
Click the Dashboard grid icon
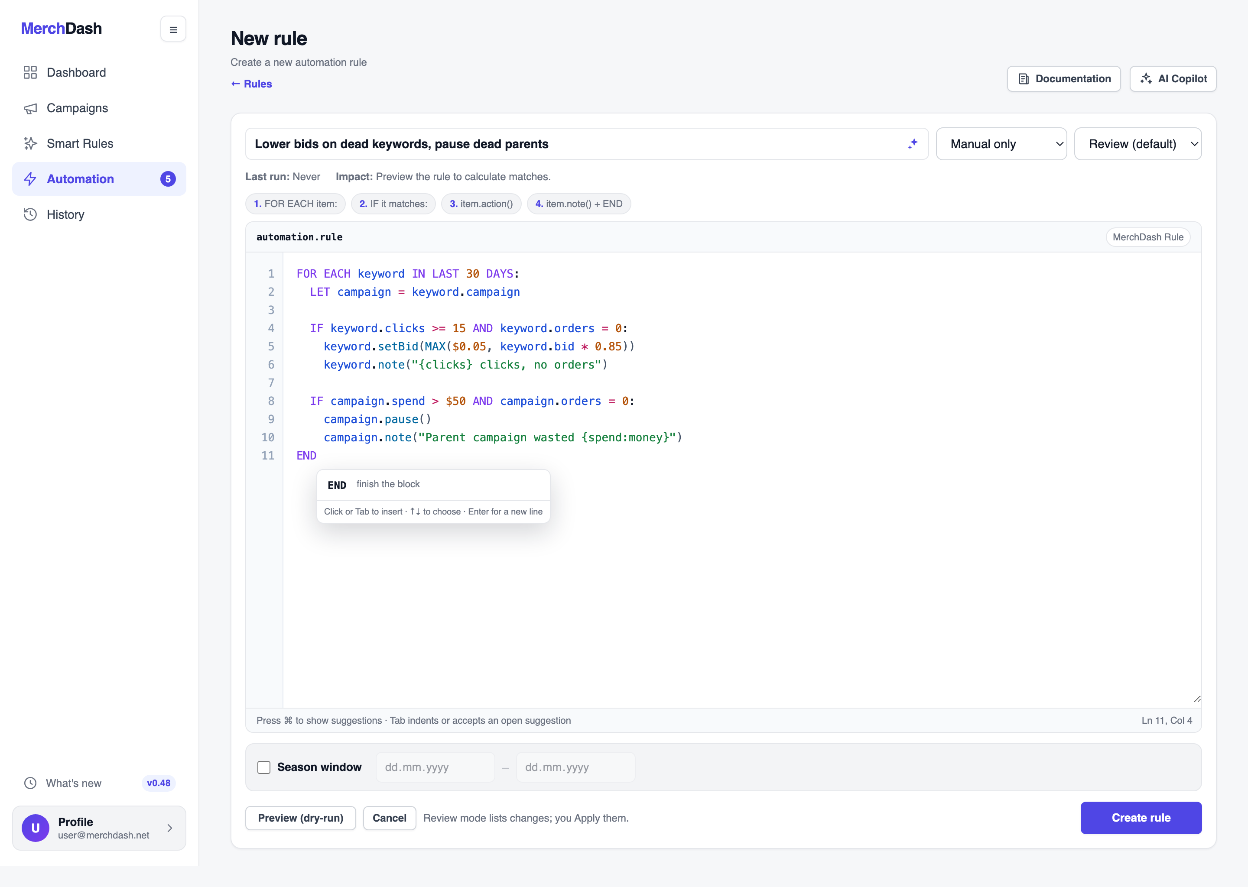(30, 73)
